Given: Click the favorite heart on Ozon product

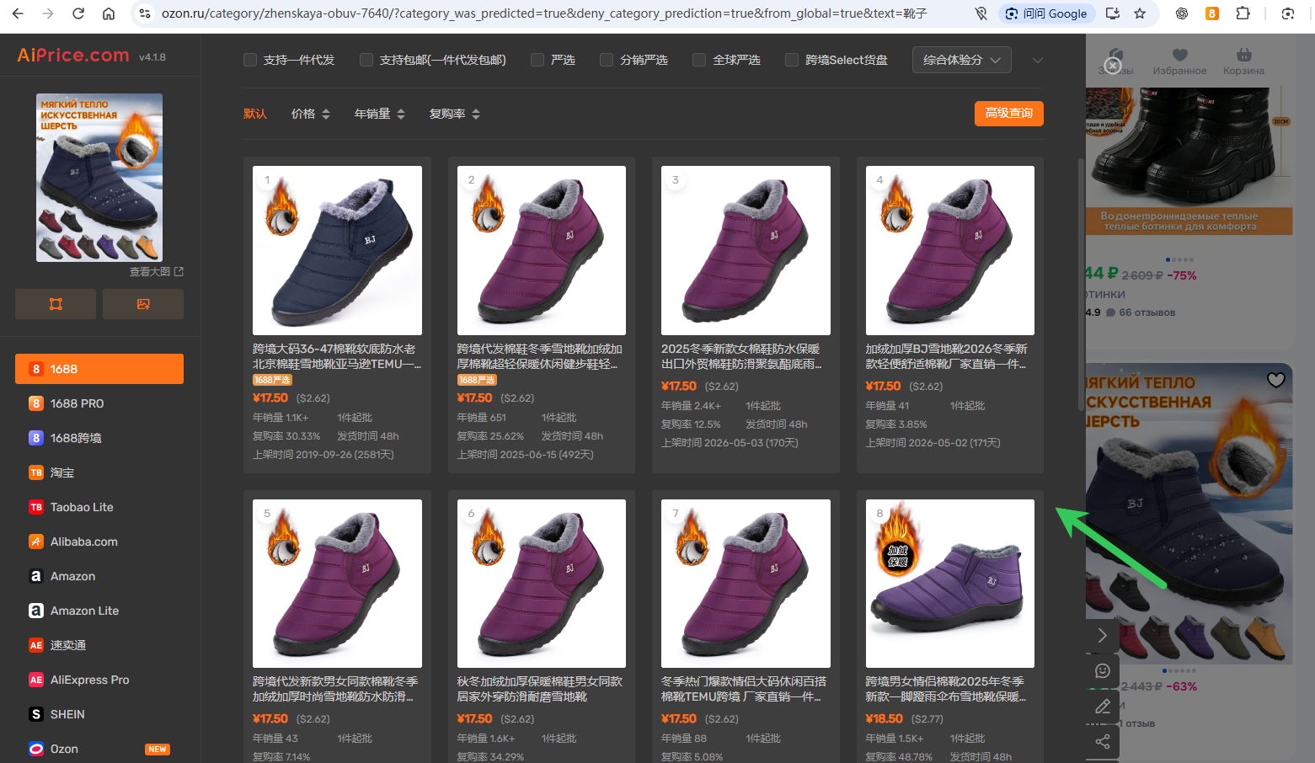Looking at the screenshot, I should point(1276,380).
